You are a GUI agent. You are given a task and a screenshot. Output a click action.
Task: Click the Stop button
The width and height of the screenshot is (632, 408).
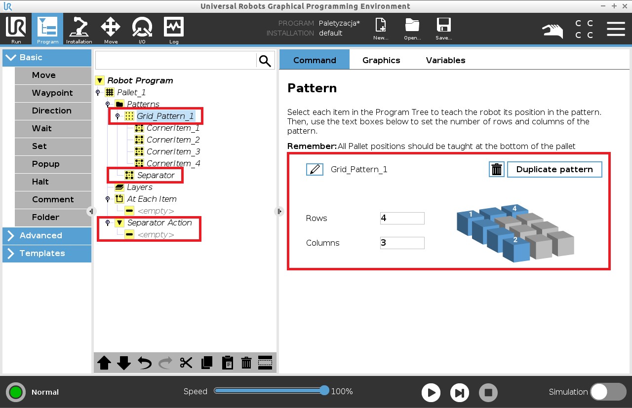pos(488,393)
